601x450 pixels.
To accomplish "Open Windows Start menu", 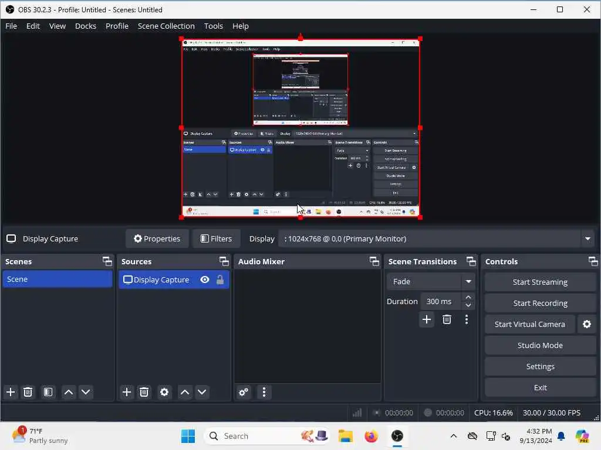I will (x=188, y=436).
